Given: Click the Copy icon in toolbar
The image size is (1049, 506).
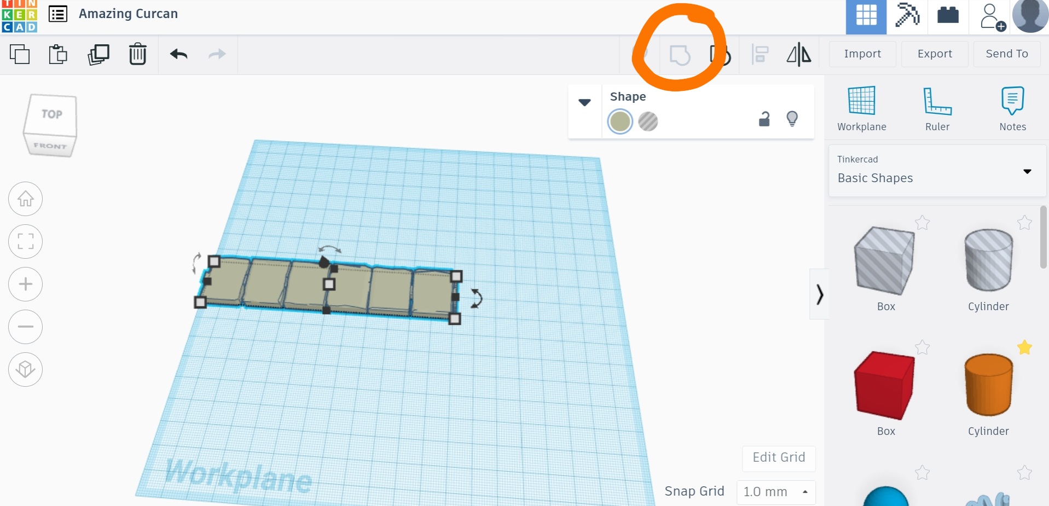Looking at the screenshot, I should [x=20, y=54].
